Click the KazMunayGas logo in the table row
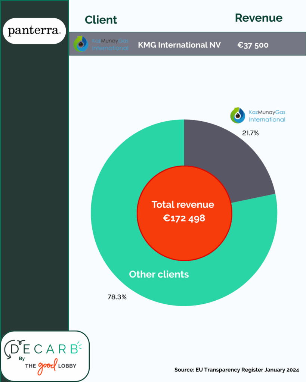This screenshot has height=382, width=306. tap(101, 44)
